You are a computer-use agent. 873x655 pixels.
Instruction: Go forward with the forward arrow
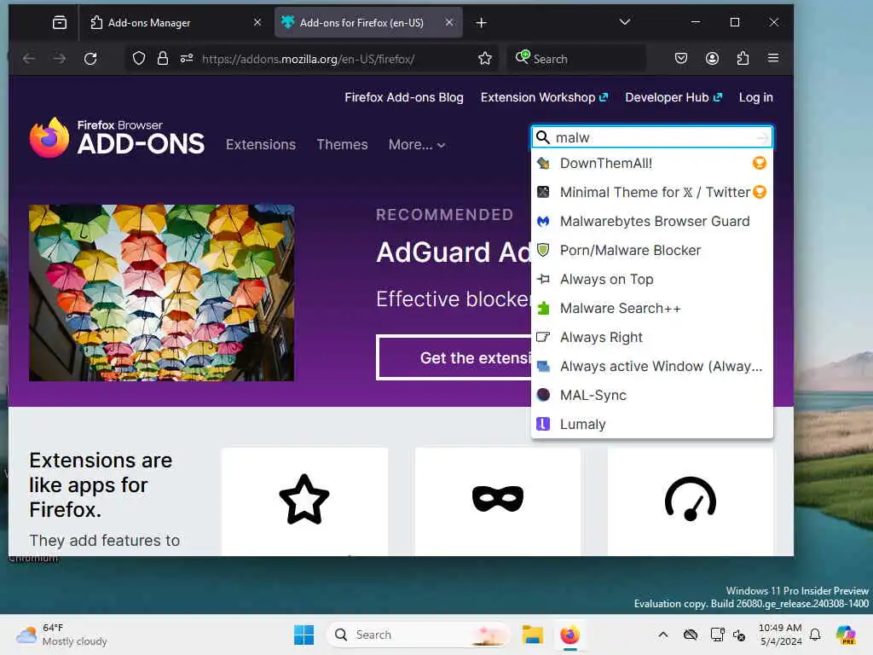click(x=60, y=59)
